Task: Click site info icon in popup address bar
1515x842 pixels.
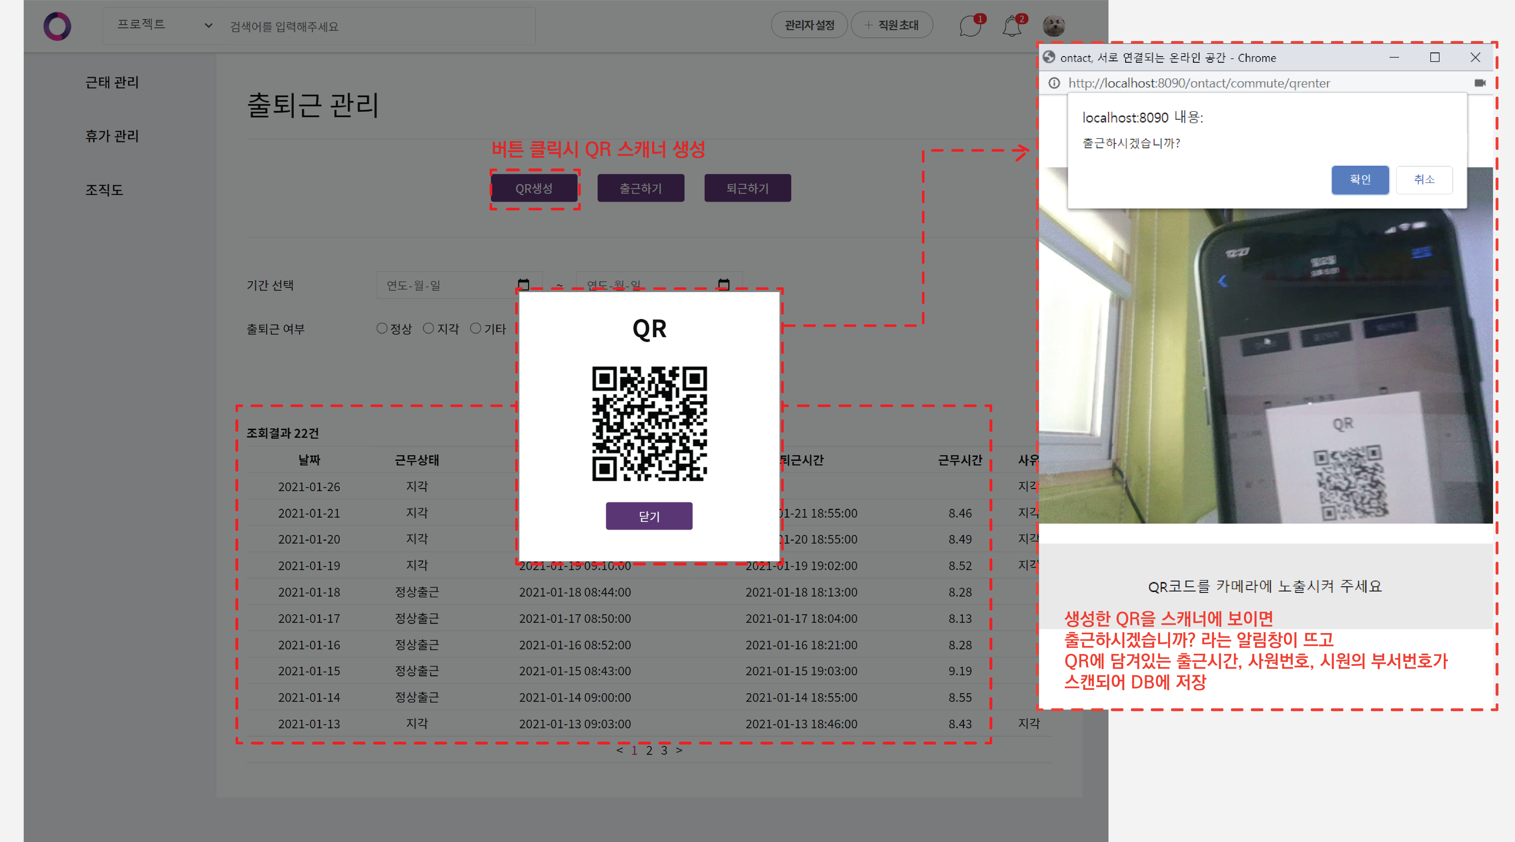Action: pyautogui.click(x=1054, y=83)
